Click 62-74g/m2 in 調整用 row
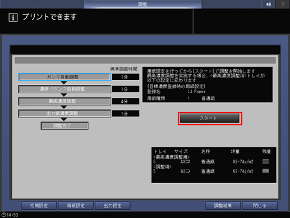The height and width of the screenshot is (218, 290). [243, 171]
